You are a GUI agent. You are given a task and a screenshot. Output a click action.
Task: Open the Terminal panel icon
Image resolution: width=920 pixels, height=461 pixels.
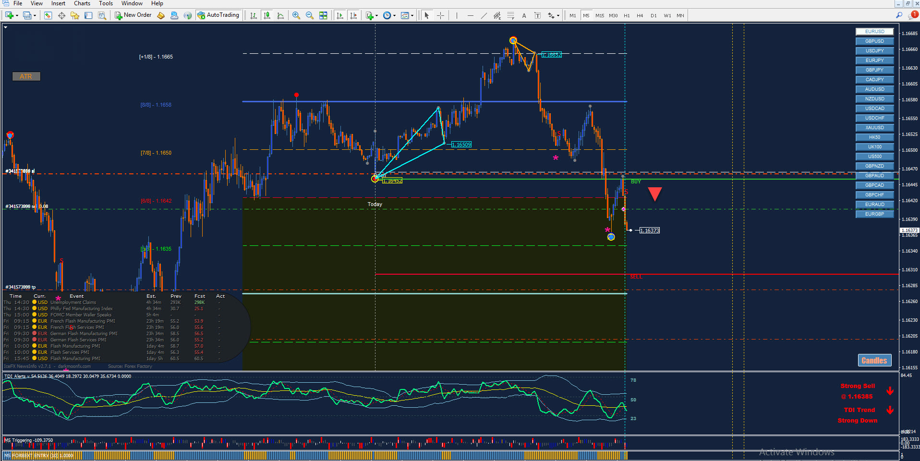(88, 15)
